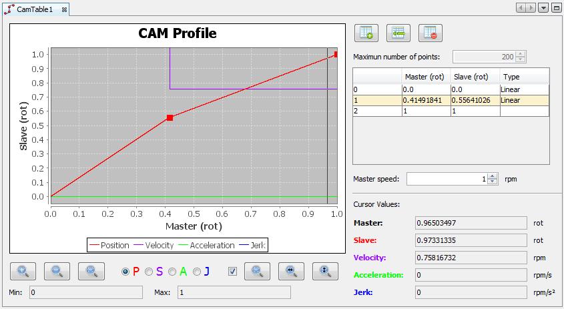Select the A acceleration radio button
Viewport: 564px width, 309px height.
point(172,272)
